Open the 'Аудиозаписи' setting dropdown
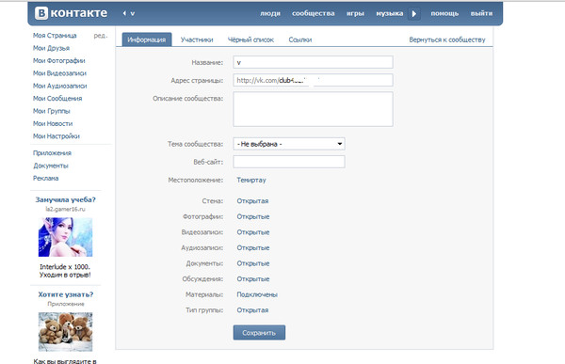This screenshot has height=364, width=565. click(x=253, y=247)
